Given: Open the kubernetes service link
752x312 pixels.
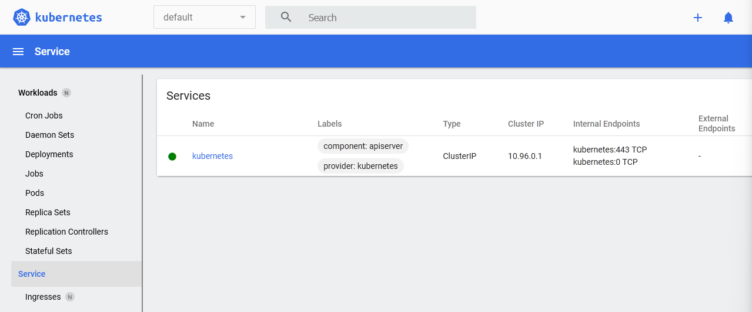Looking at the screenshot, I should (212, 157).
